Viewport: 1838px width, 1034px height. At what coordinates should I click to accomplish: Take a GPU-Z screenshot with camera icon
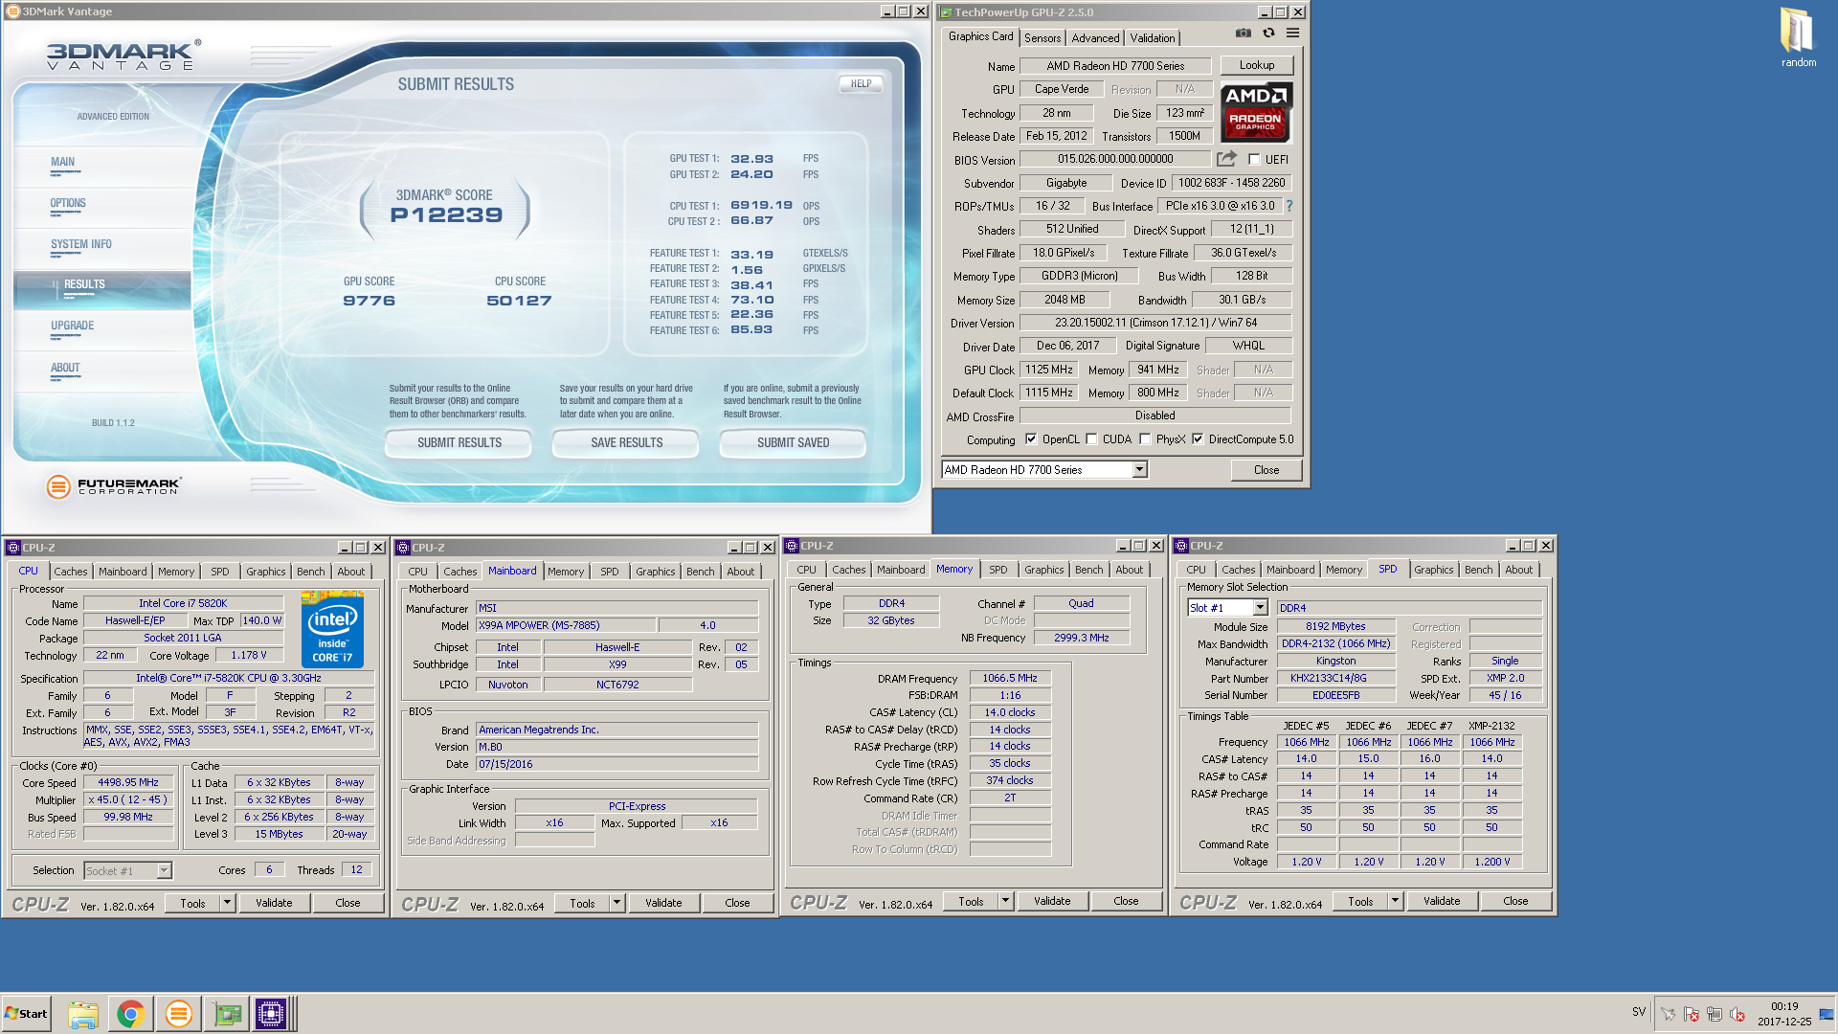tap(1243, 34)
